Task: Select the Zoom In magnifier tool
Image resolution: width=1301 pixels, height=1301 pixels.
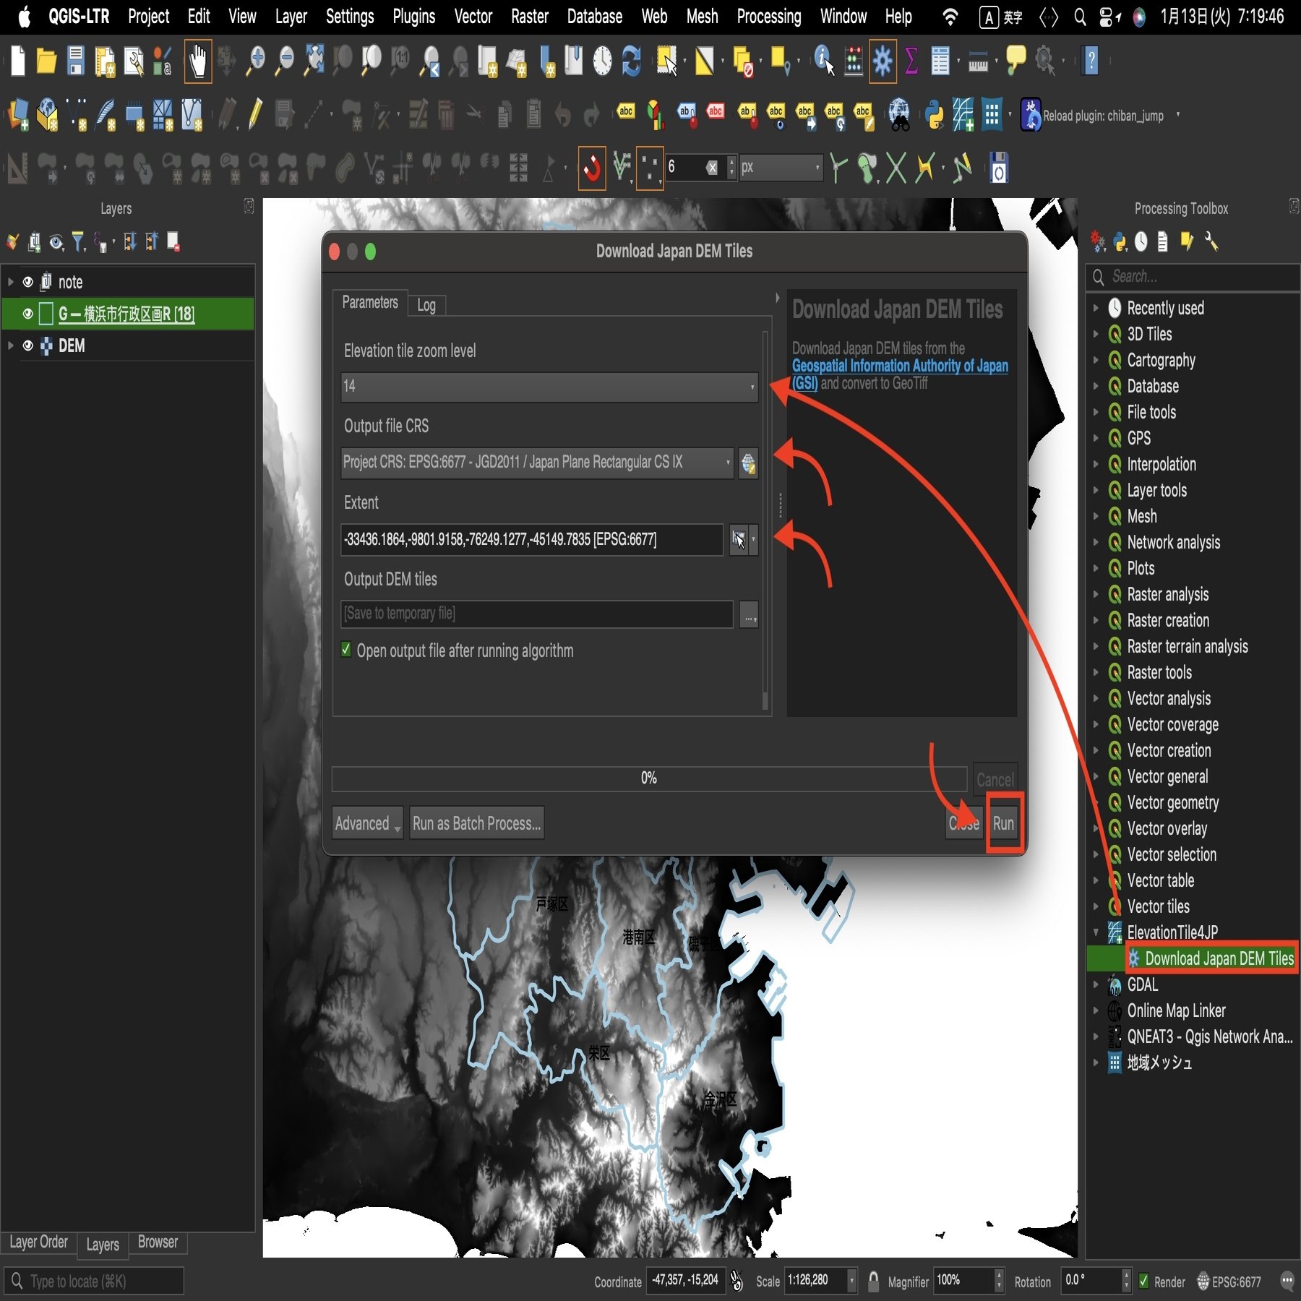Action: (256, 61)
